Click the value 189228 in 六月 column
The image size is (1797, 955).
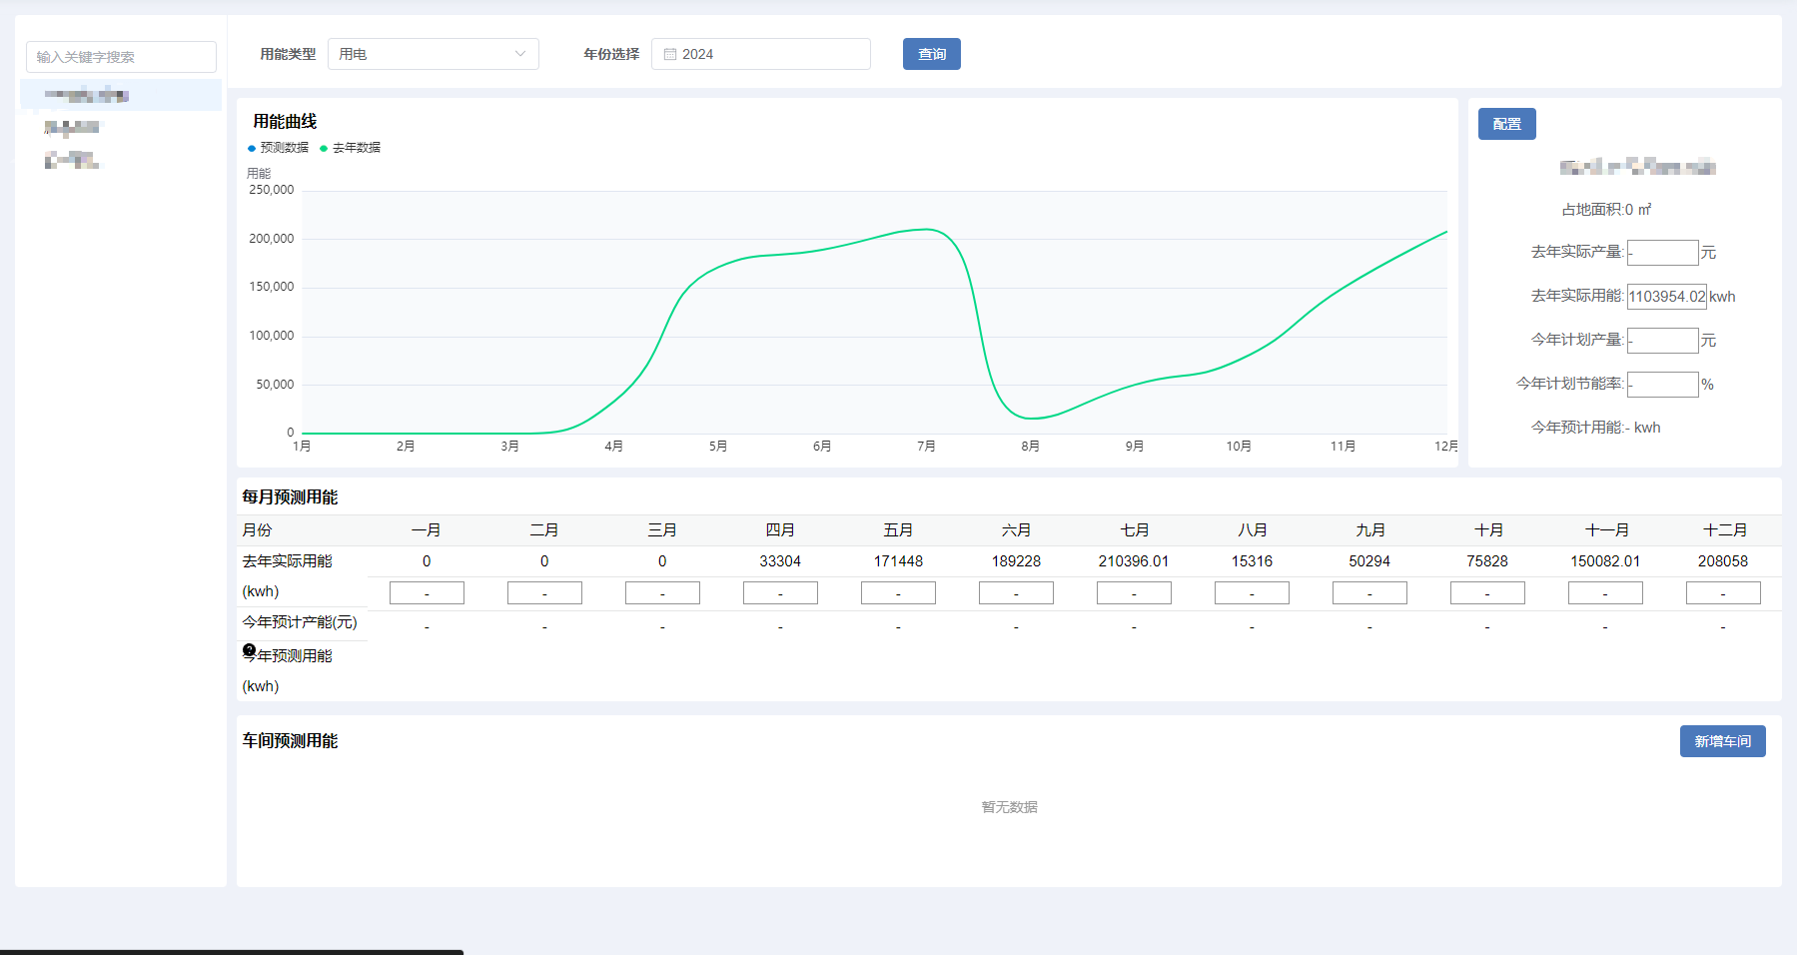(x=1016, y=561)
